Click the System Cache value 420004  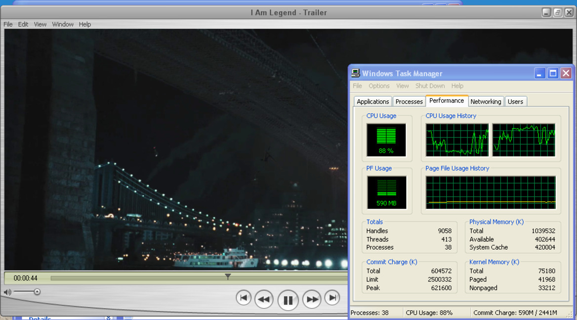[544, 247]
